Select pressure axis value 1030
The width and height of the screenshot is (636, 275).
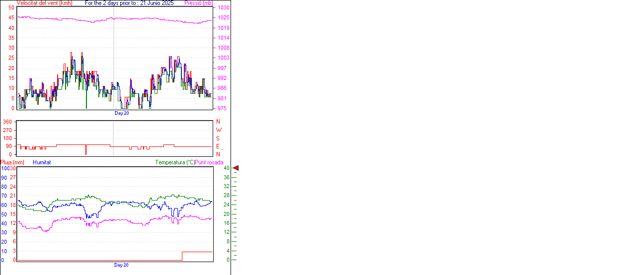pyautogui.click(x=223, y=8)
